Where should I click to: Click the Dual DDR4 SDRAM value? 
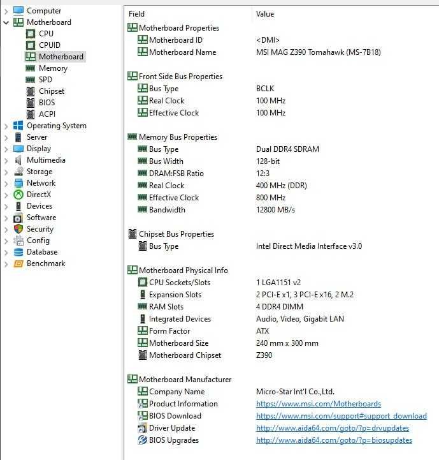[287, 149]
